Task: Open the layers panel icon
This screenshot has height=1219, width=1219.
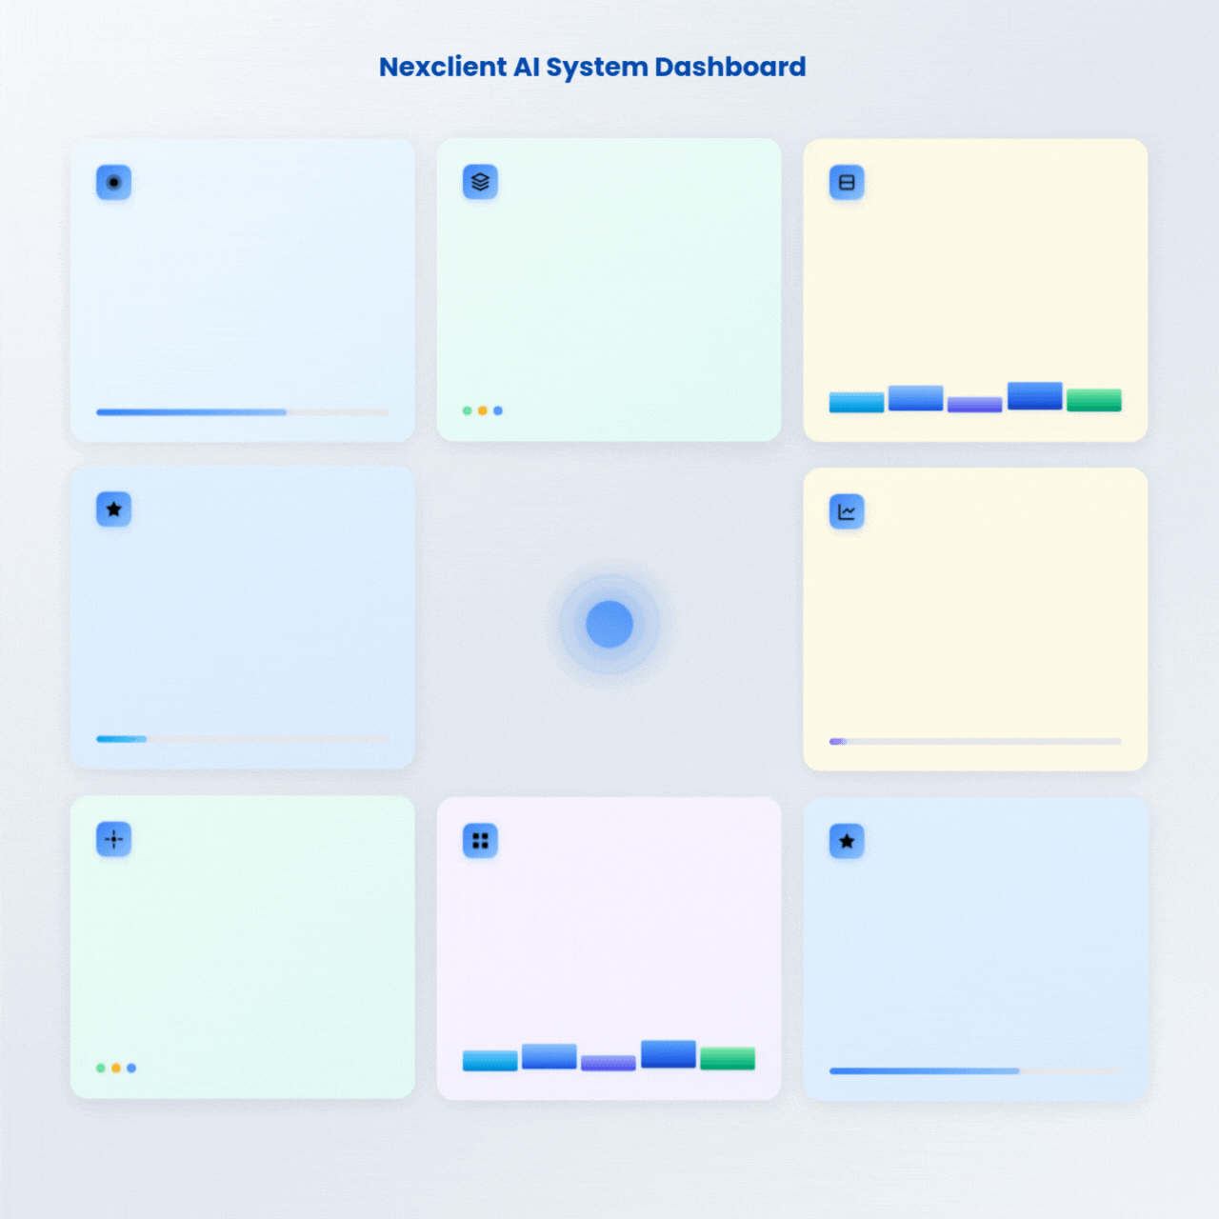Action: (480, 182)
